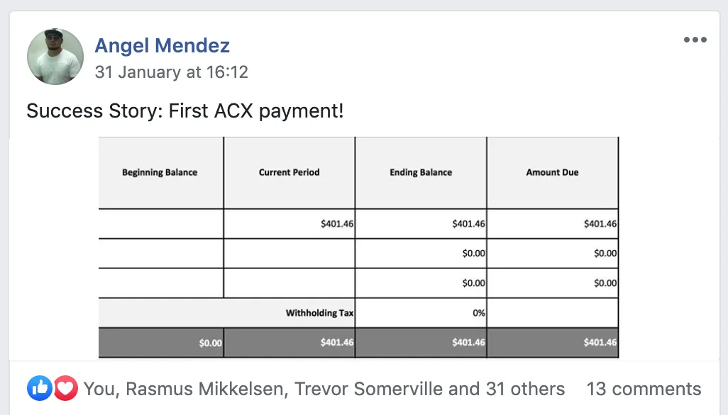
Task: Open the post timestamp 31 January at 16:12
Action: [x=171, y=72]
